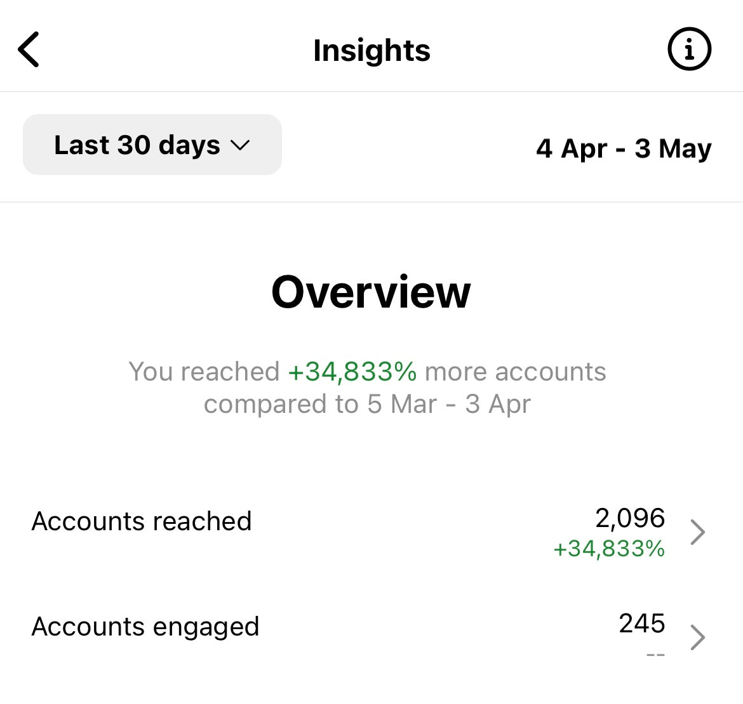The height and width of the screenshot is (704, 743).
Task: Select the green +34,833% in summary sentence
Action: [x=352, y=372]
